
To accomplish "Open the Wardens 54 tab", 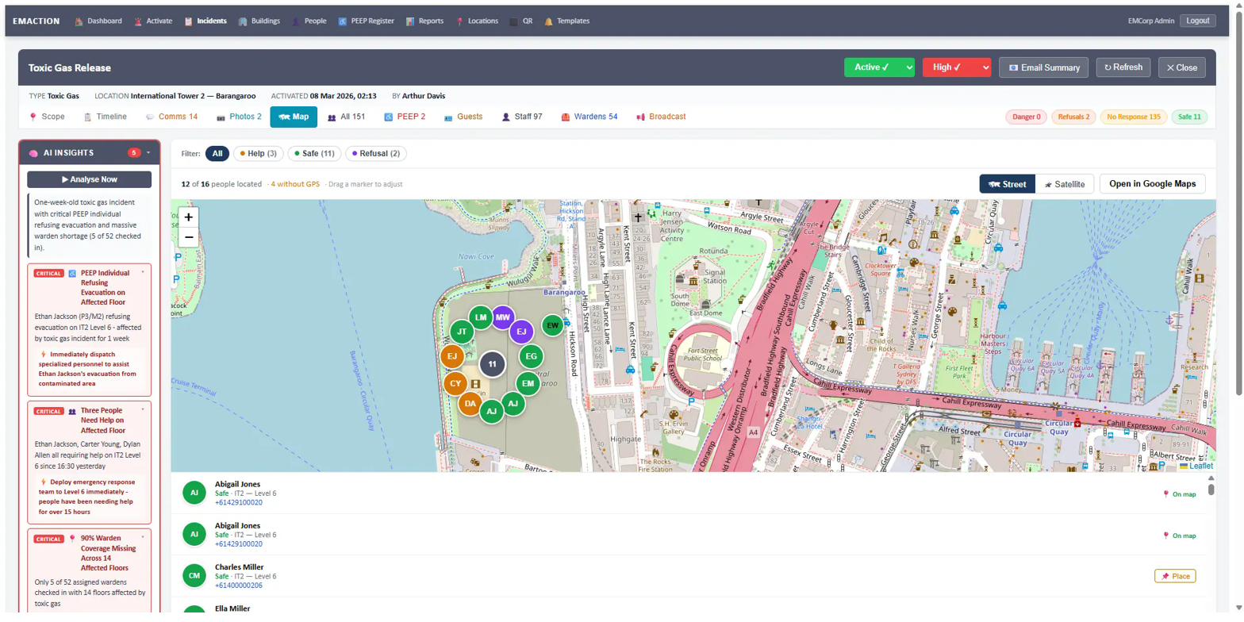I will [589, 117].
